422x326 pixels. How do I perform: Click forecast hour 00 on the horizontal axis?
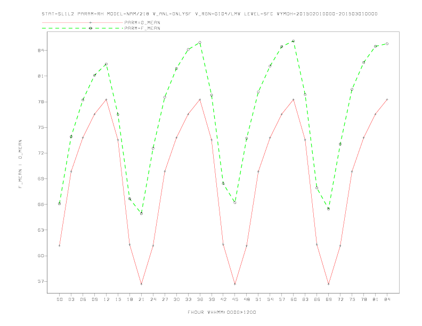click(x=60, y=299)
